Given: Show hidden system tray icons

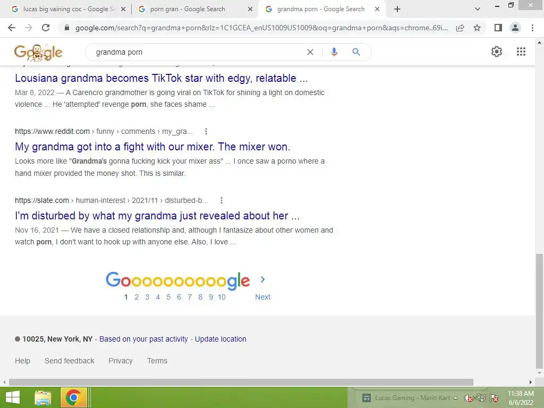Looking at the screenshot, I should 455,398.
